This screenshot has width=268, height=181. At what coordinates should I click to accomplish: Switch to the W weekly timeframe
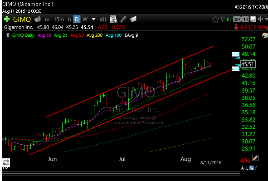[85, 20]
